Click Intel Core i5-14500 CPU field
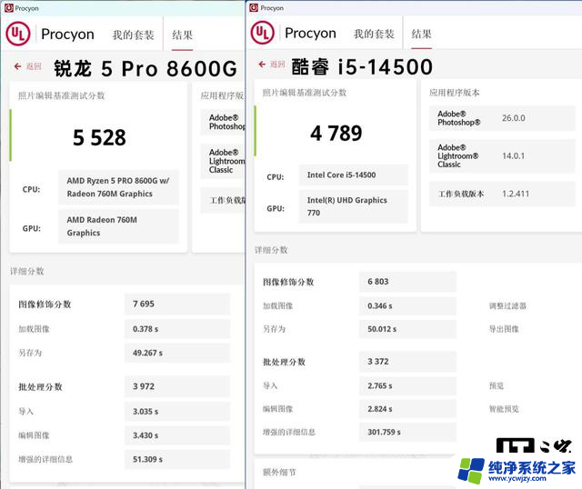 tap(354, 175)
